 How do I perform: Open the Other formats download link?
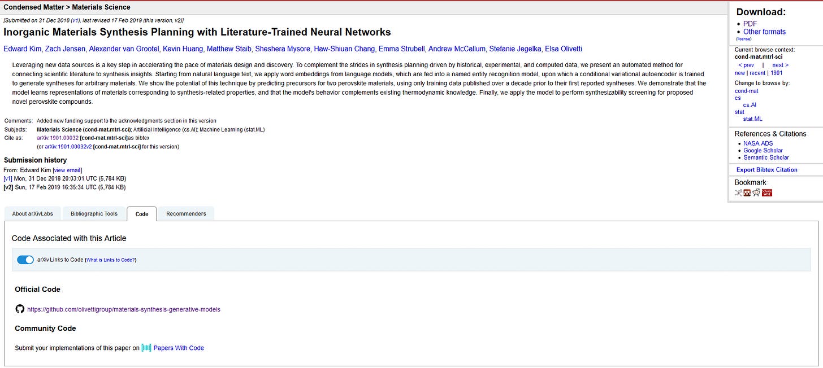764,32
